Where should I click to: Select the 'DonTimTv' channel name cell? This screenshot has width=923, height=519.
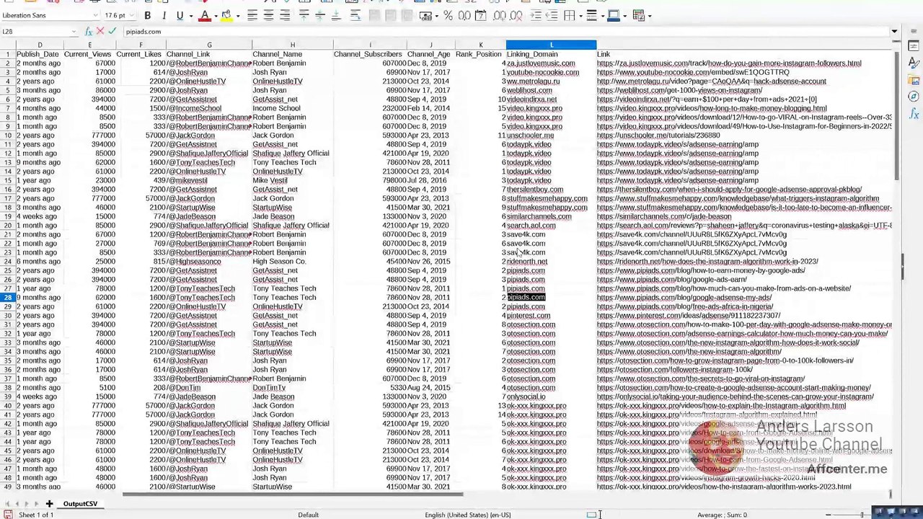292,388
